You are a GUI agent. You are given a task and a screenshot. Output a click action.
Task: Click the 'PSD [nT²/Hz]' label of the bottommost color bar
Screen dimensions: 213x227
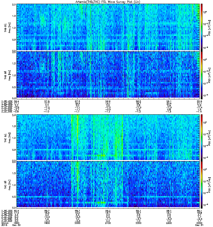point(209,185)
